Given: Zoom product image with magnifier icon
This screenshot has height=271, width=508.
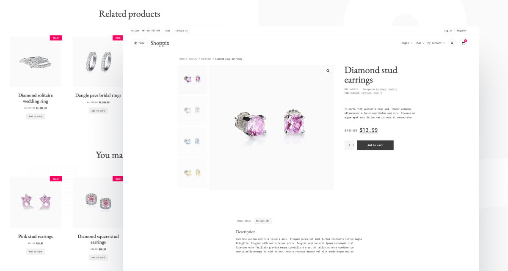Looking at the screenshot, I should coord(328,71).
